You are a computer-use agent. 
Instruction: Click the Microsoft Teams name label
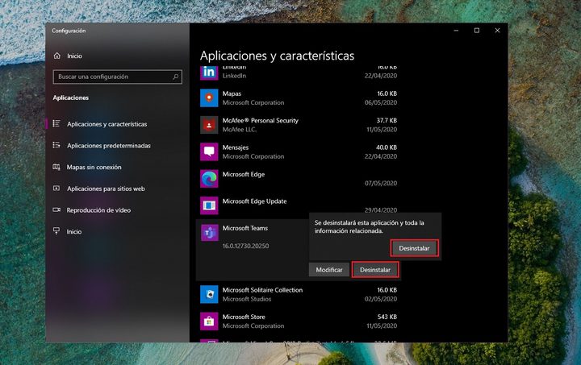pyautogui.click(x=245, y=228)
